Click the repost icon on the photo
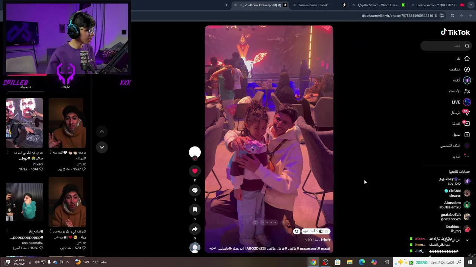This screenshot has width=476, height=267. [296, 231]
